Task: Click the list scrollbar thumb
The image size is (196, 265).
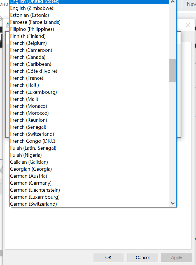Action: pyautogui.click(x=173, y=71)
